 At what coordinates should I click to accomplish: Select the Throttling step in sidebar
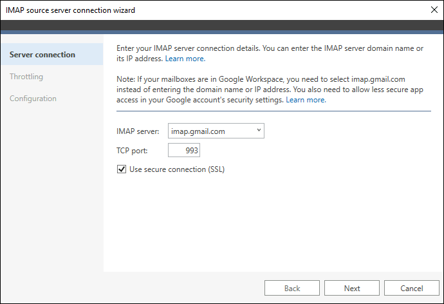coord(26,77)
